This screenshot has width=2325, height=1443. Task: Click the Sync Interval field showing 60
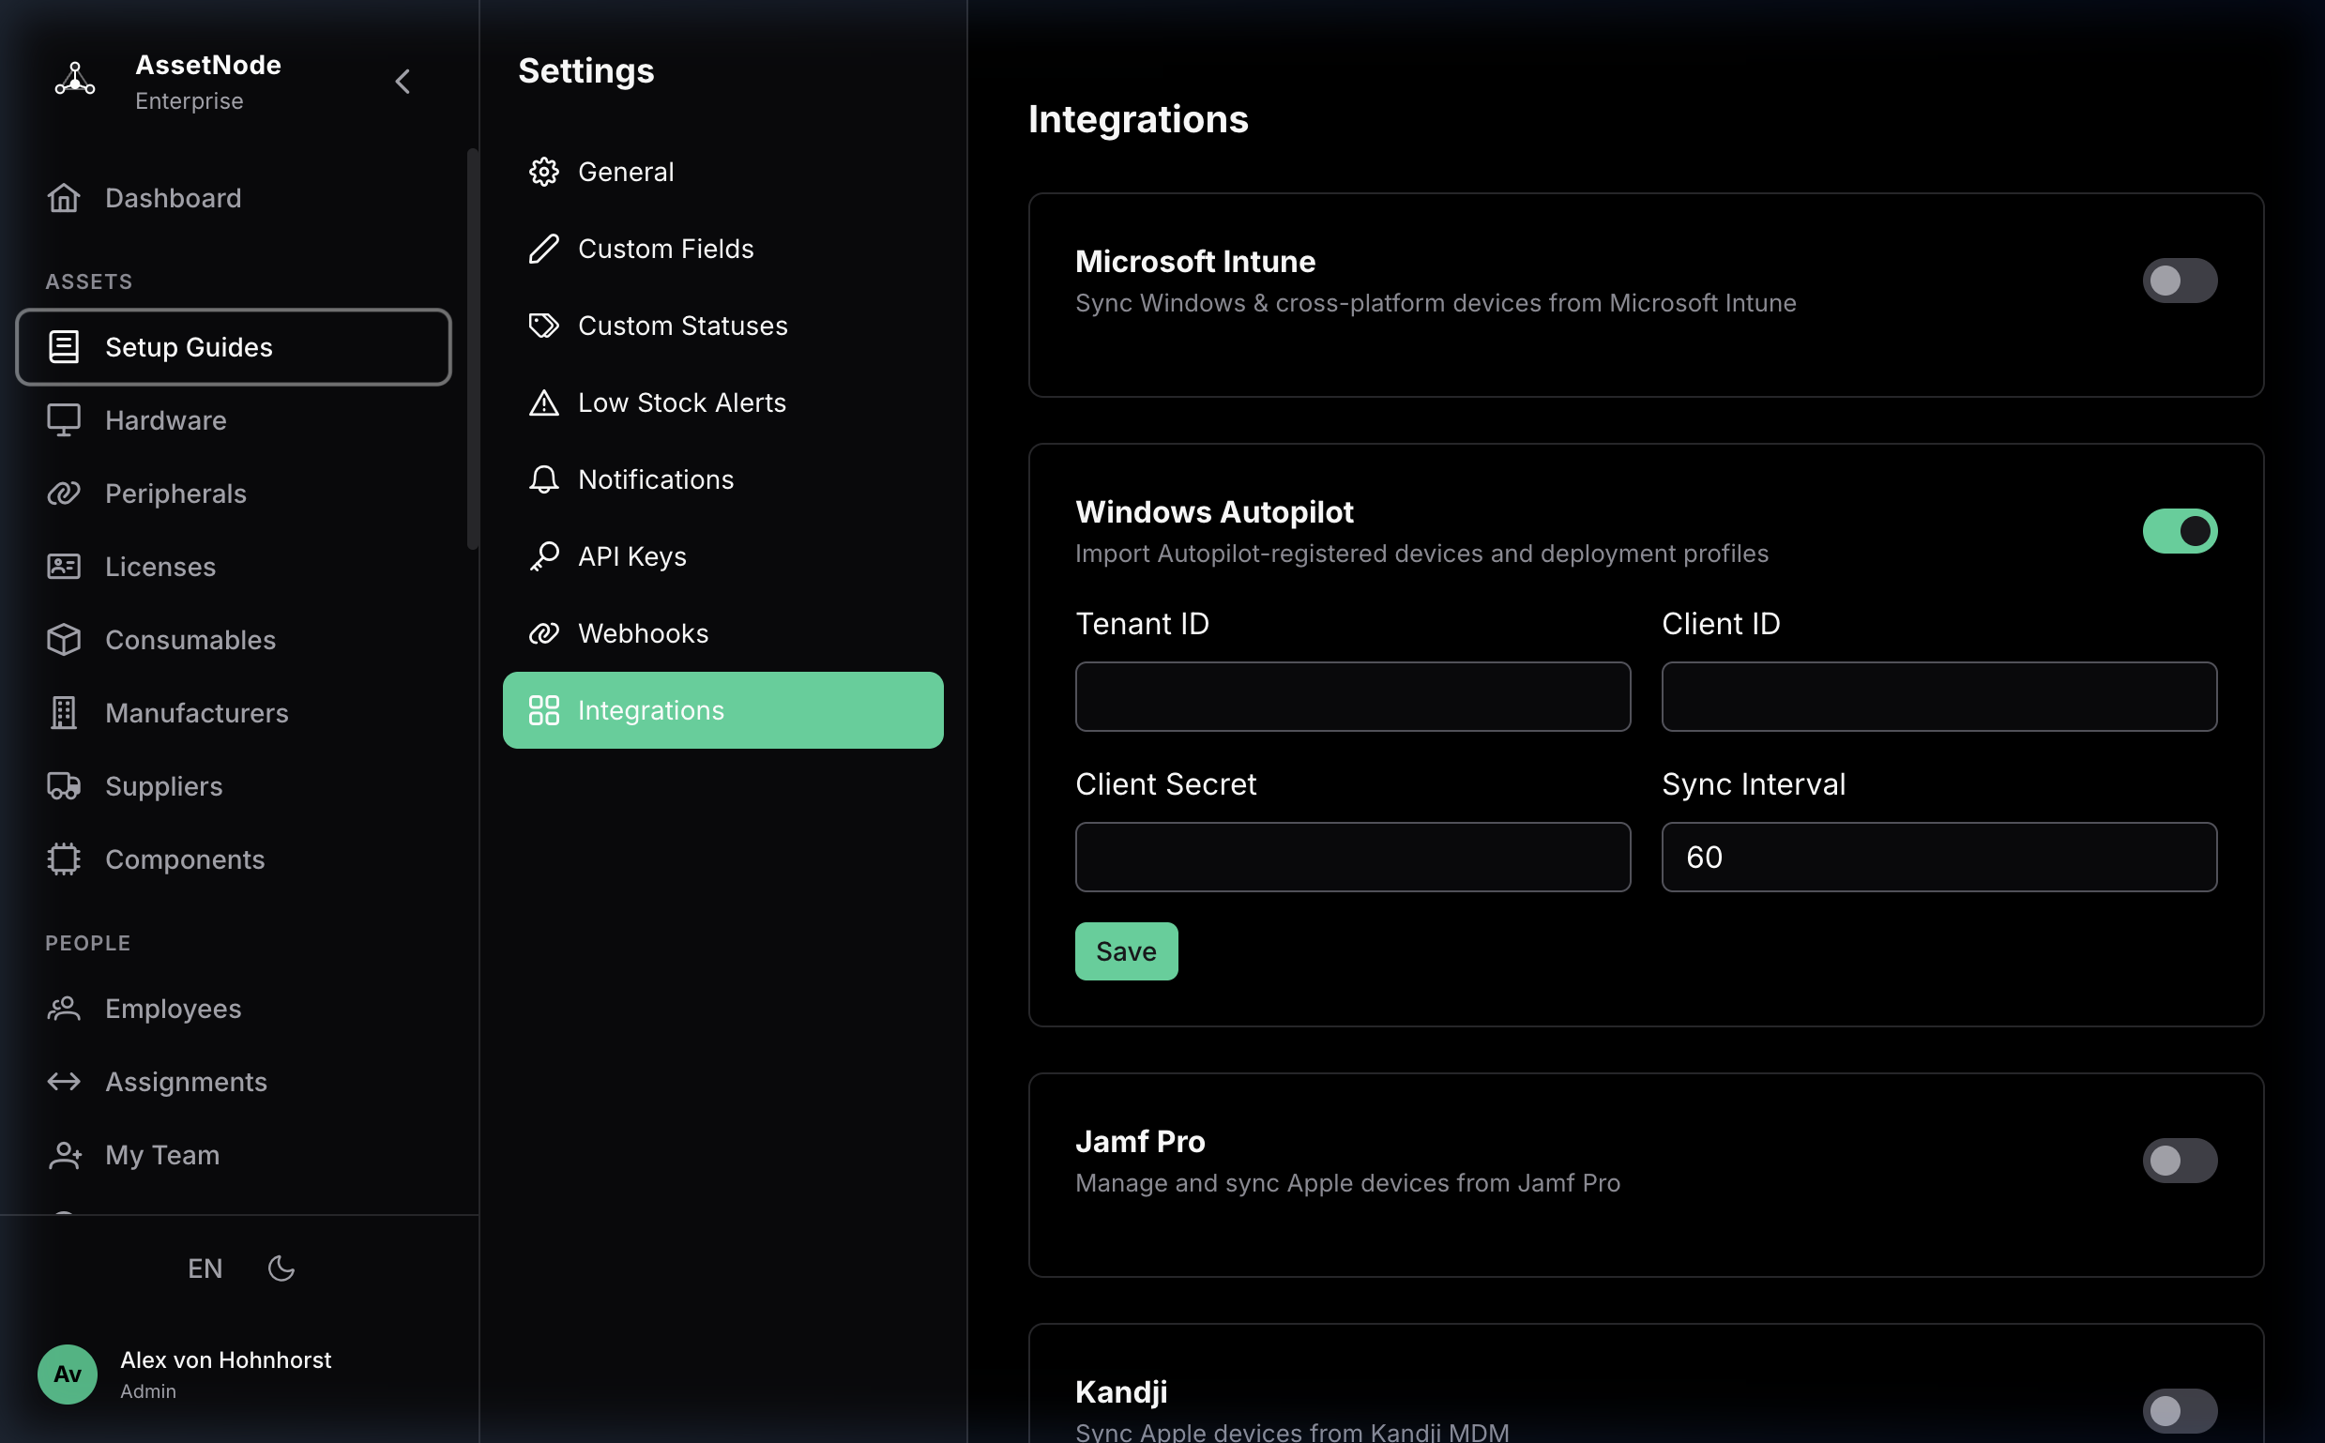[x=1939, y=857]
